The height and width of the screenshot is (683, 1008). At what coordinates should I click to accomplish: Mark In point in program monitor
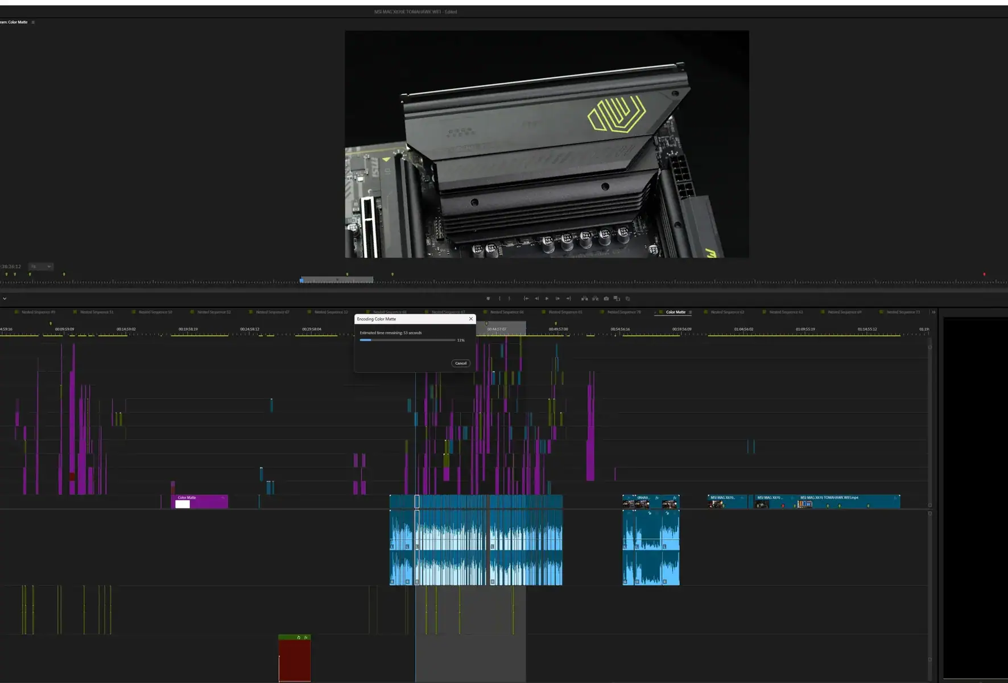pos(499,298)
